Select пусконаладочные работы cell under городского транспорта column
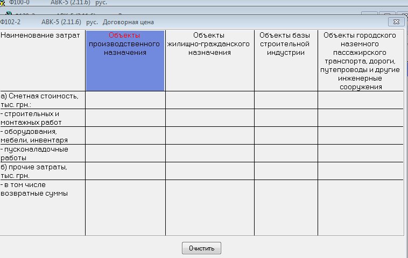This screenshot has height=258, width=408. point(360,153)
